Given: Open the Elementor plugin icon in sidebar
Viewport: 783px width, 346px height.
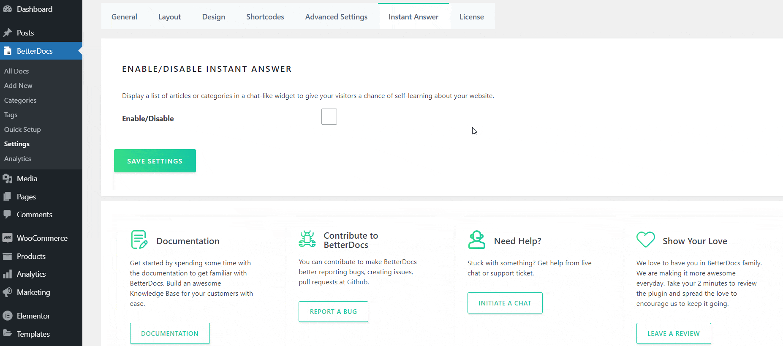Looking at the screenshot, I should click(x=7, y=316).
